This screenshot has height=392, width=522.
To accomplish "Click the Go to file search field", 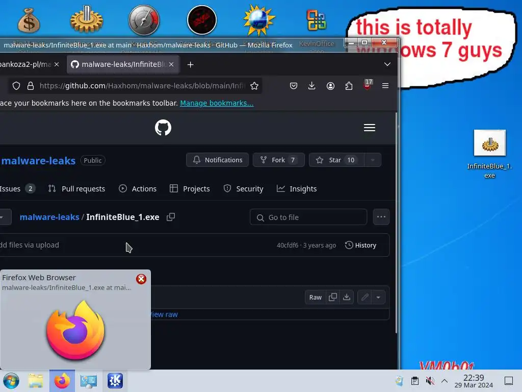I will (308, 217).
